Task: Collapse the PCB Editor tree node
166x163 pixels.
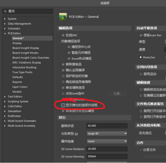Action: [x=5, y=33]
